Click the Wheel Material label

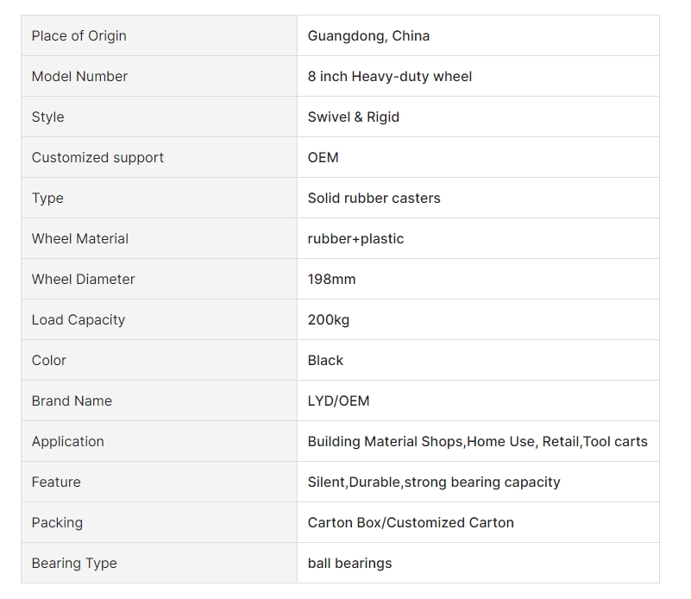point(79,238)
